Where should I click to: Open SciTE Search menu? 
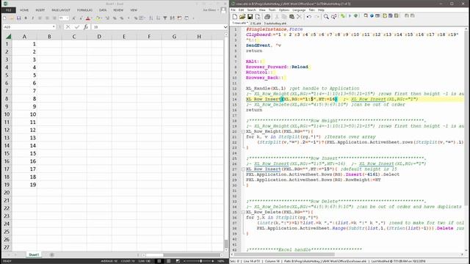click(x=251, y=10)
